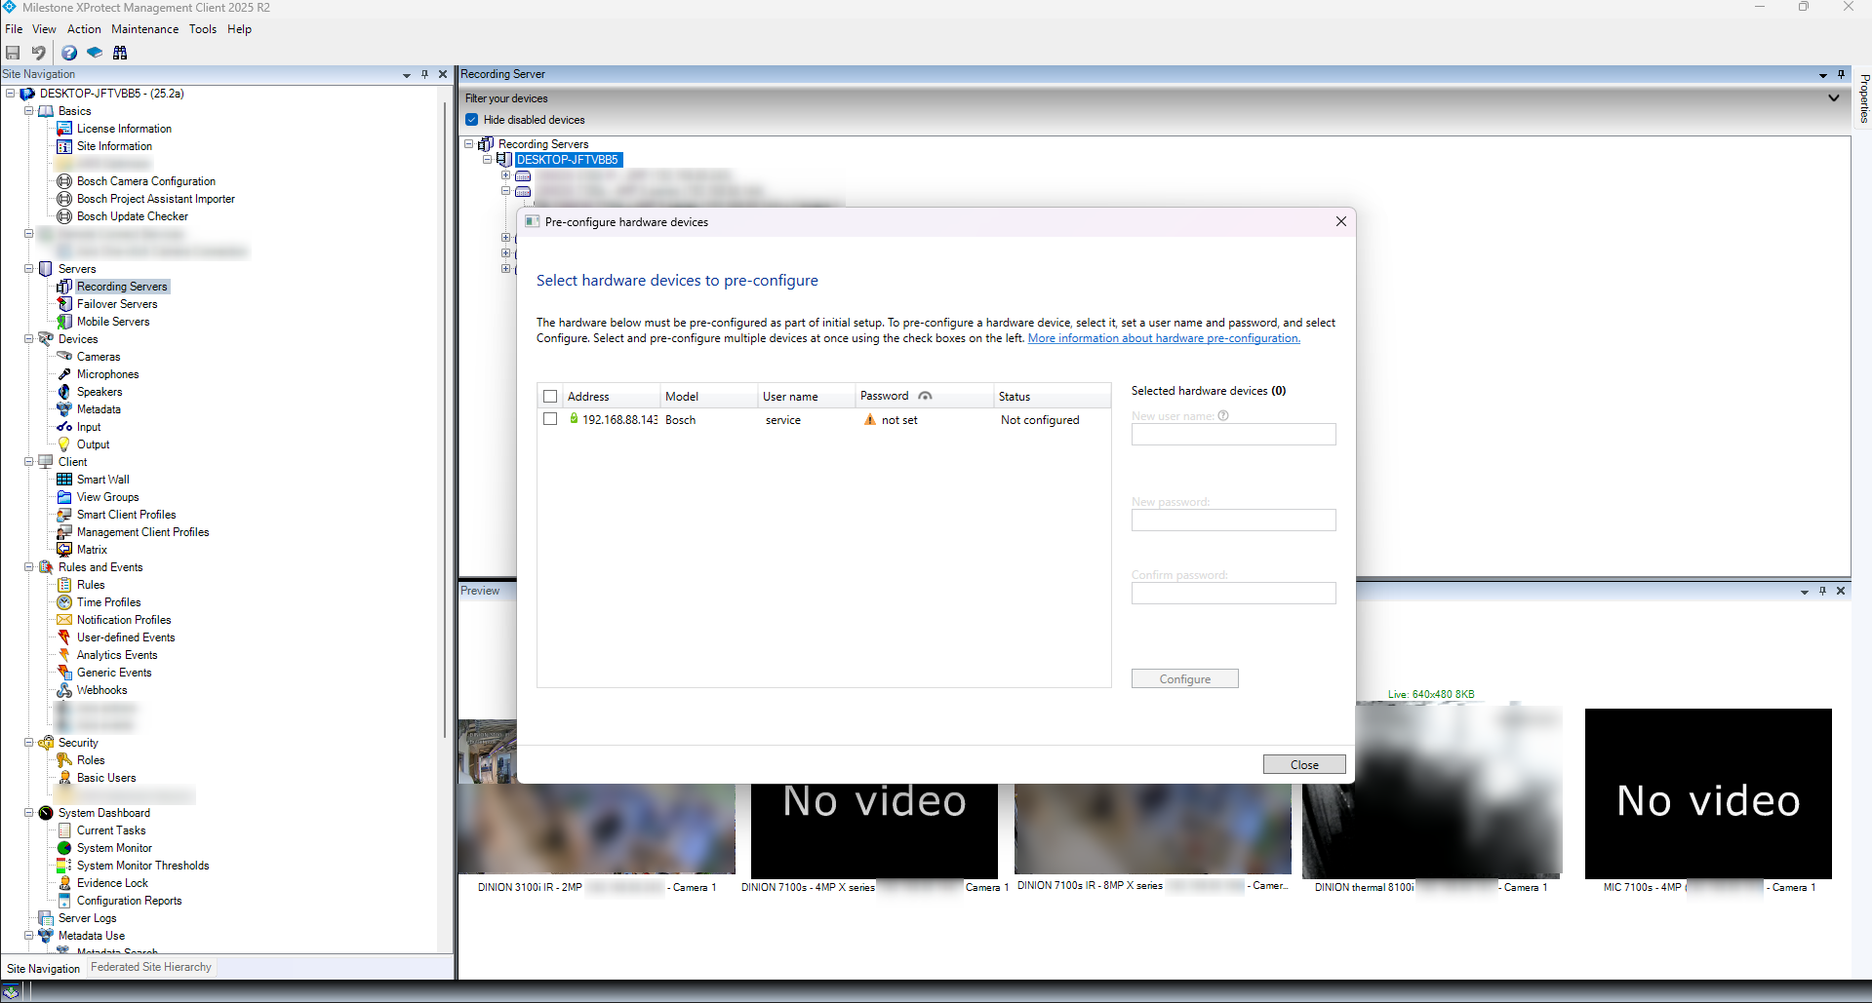Collapse the Basics tree node
This screenshot has width=1872, height=1003.
coord(29,111)
